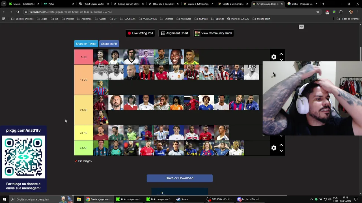This screenshot has width=362, height=203.
Task: Open View Community Rank
Action: pyautogui.click(x=214, y=33)
